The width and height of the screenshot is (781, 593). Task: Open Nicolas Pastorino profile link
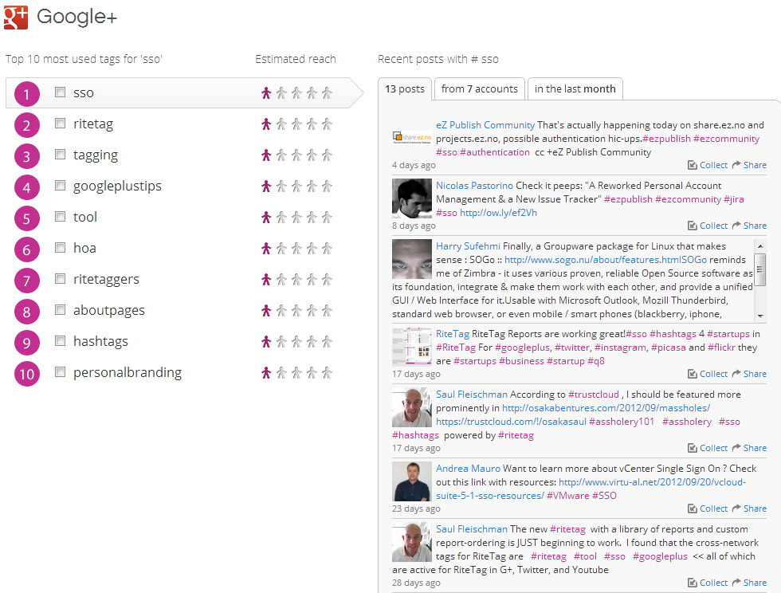(x=474, y=186)
